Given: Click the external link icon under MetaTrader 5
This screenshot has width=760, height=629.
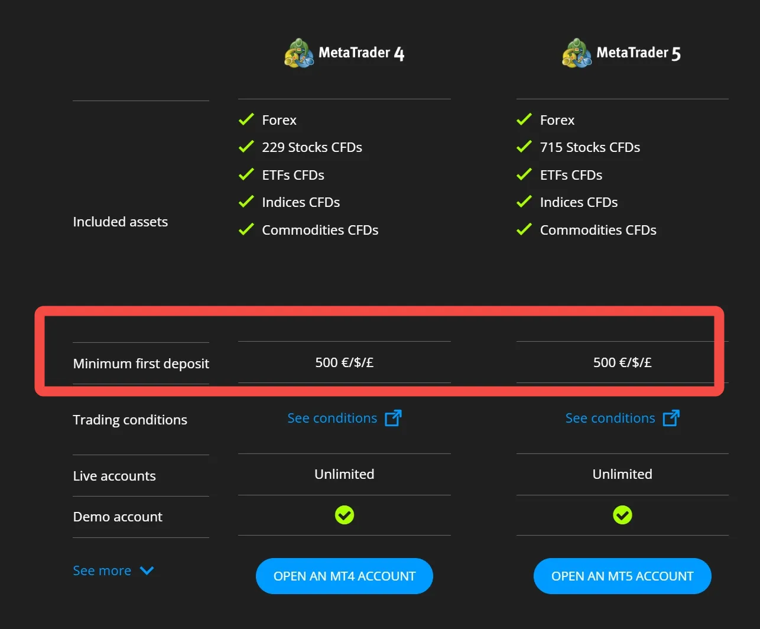Looking at the screenshot, I should [671, 418].
